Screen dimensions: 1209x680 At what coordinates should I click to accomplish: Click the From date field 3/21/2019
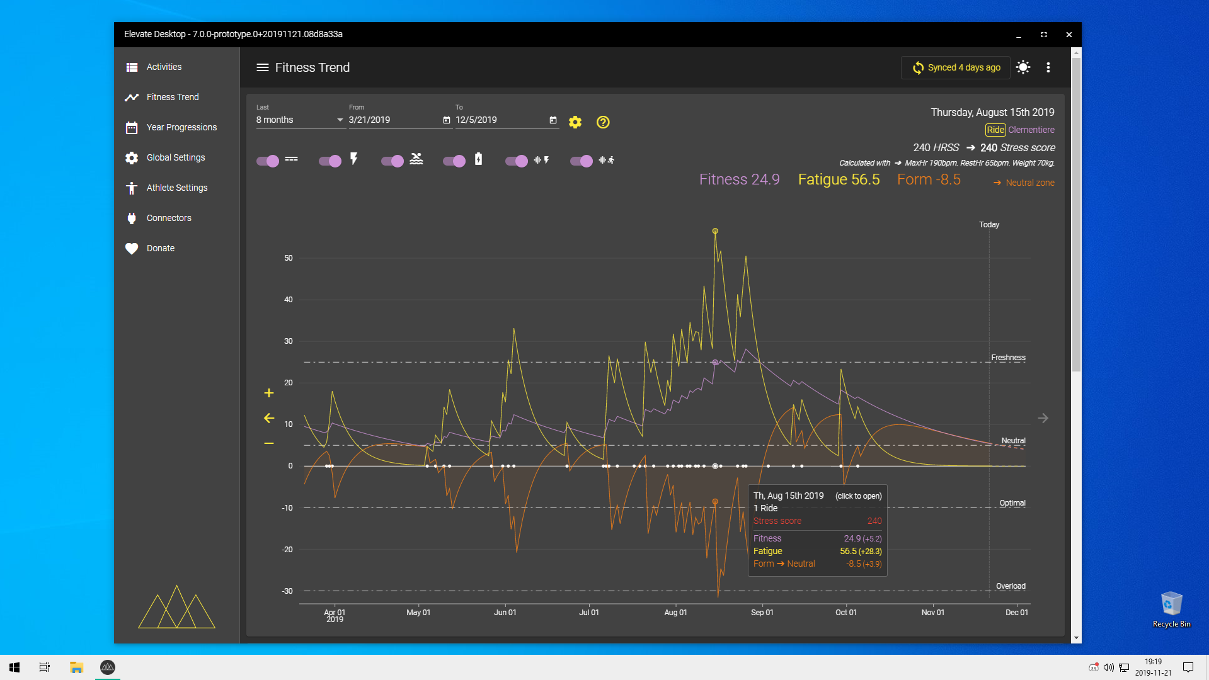[394, 120]
